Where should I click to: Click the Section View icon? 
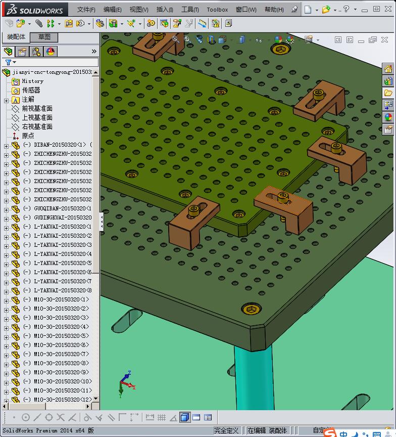tap(211, 40)
